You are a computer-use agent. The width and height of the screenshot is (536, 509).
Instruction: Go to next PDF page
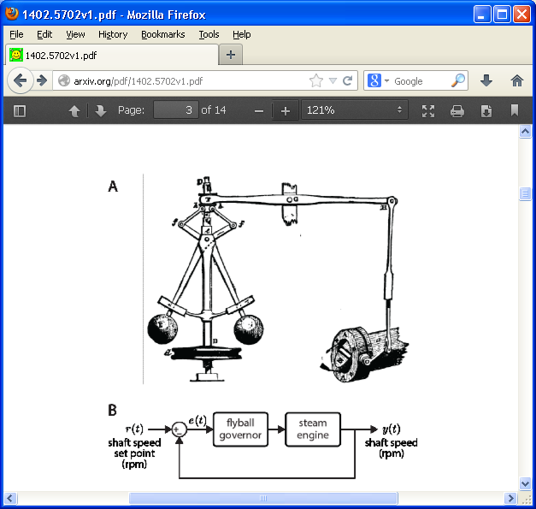tap(100, 110)
